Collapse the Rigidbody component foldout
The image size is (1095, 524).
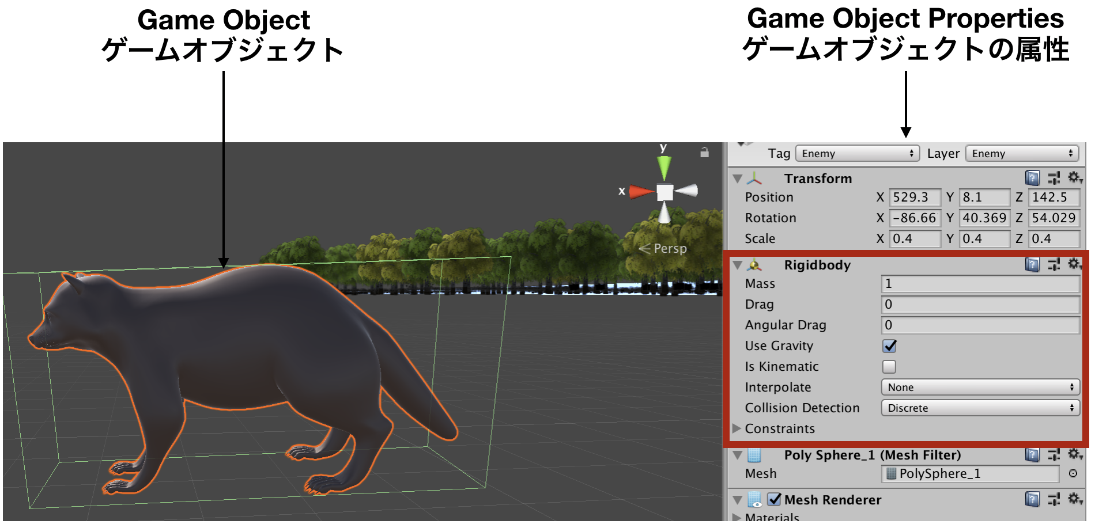737,265
